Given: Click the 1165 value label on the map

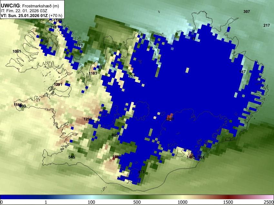Looking at the screenshot, I should tap(18, 105).
